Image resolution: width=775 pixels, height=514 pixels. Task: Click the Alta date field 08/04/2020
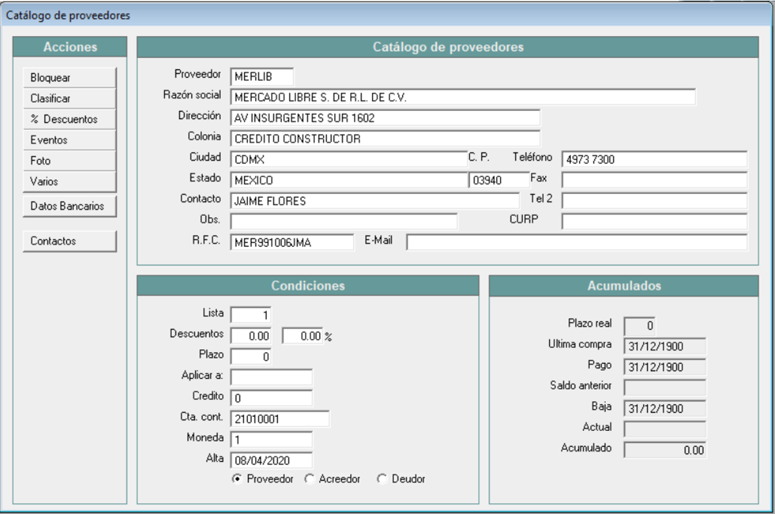271,460
